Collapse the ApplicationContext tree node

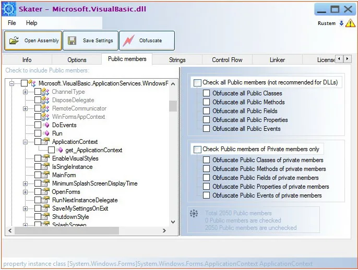(x=26, y=142)
